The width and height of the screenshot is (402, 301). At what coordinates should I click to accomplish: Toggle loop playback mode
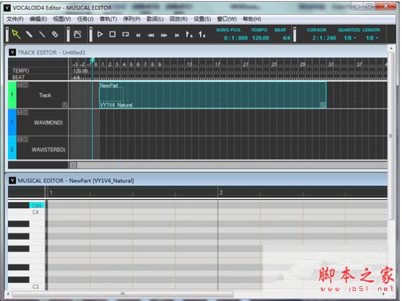click(x=125, y=34)
